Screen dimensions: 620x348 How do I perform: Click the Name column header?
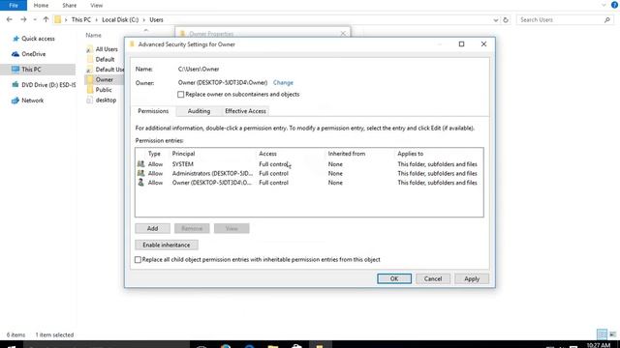click(93, 35)
